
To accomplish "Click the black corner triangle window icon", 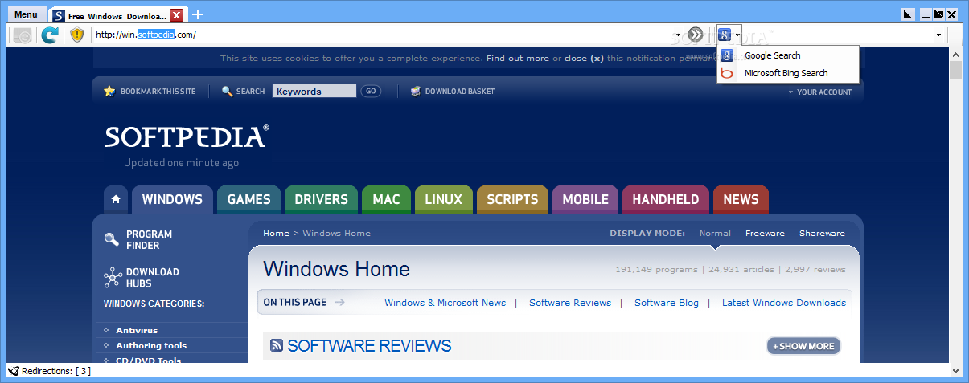I will tap(909, 14).
